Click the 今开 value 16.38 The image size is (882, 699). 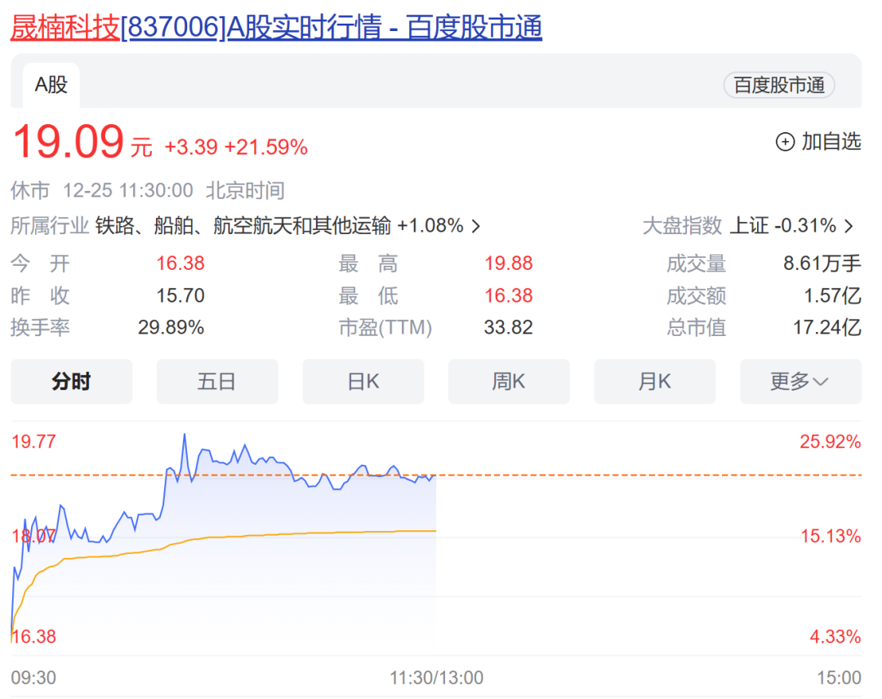pos(180,263)
